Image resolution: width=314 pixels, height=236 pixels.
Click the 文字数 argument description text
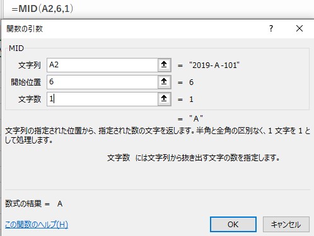(193, 158)
